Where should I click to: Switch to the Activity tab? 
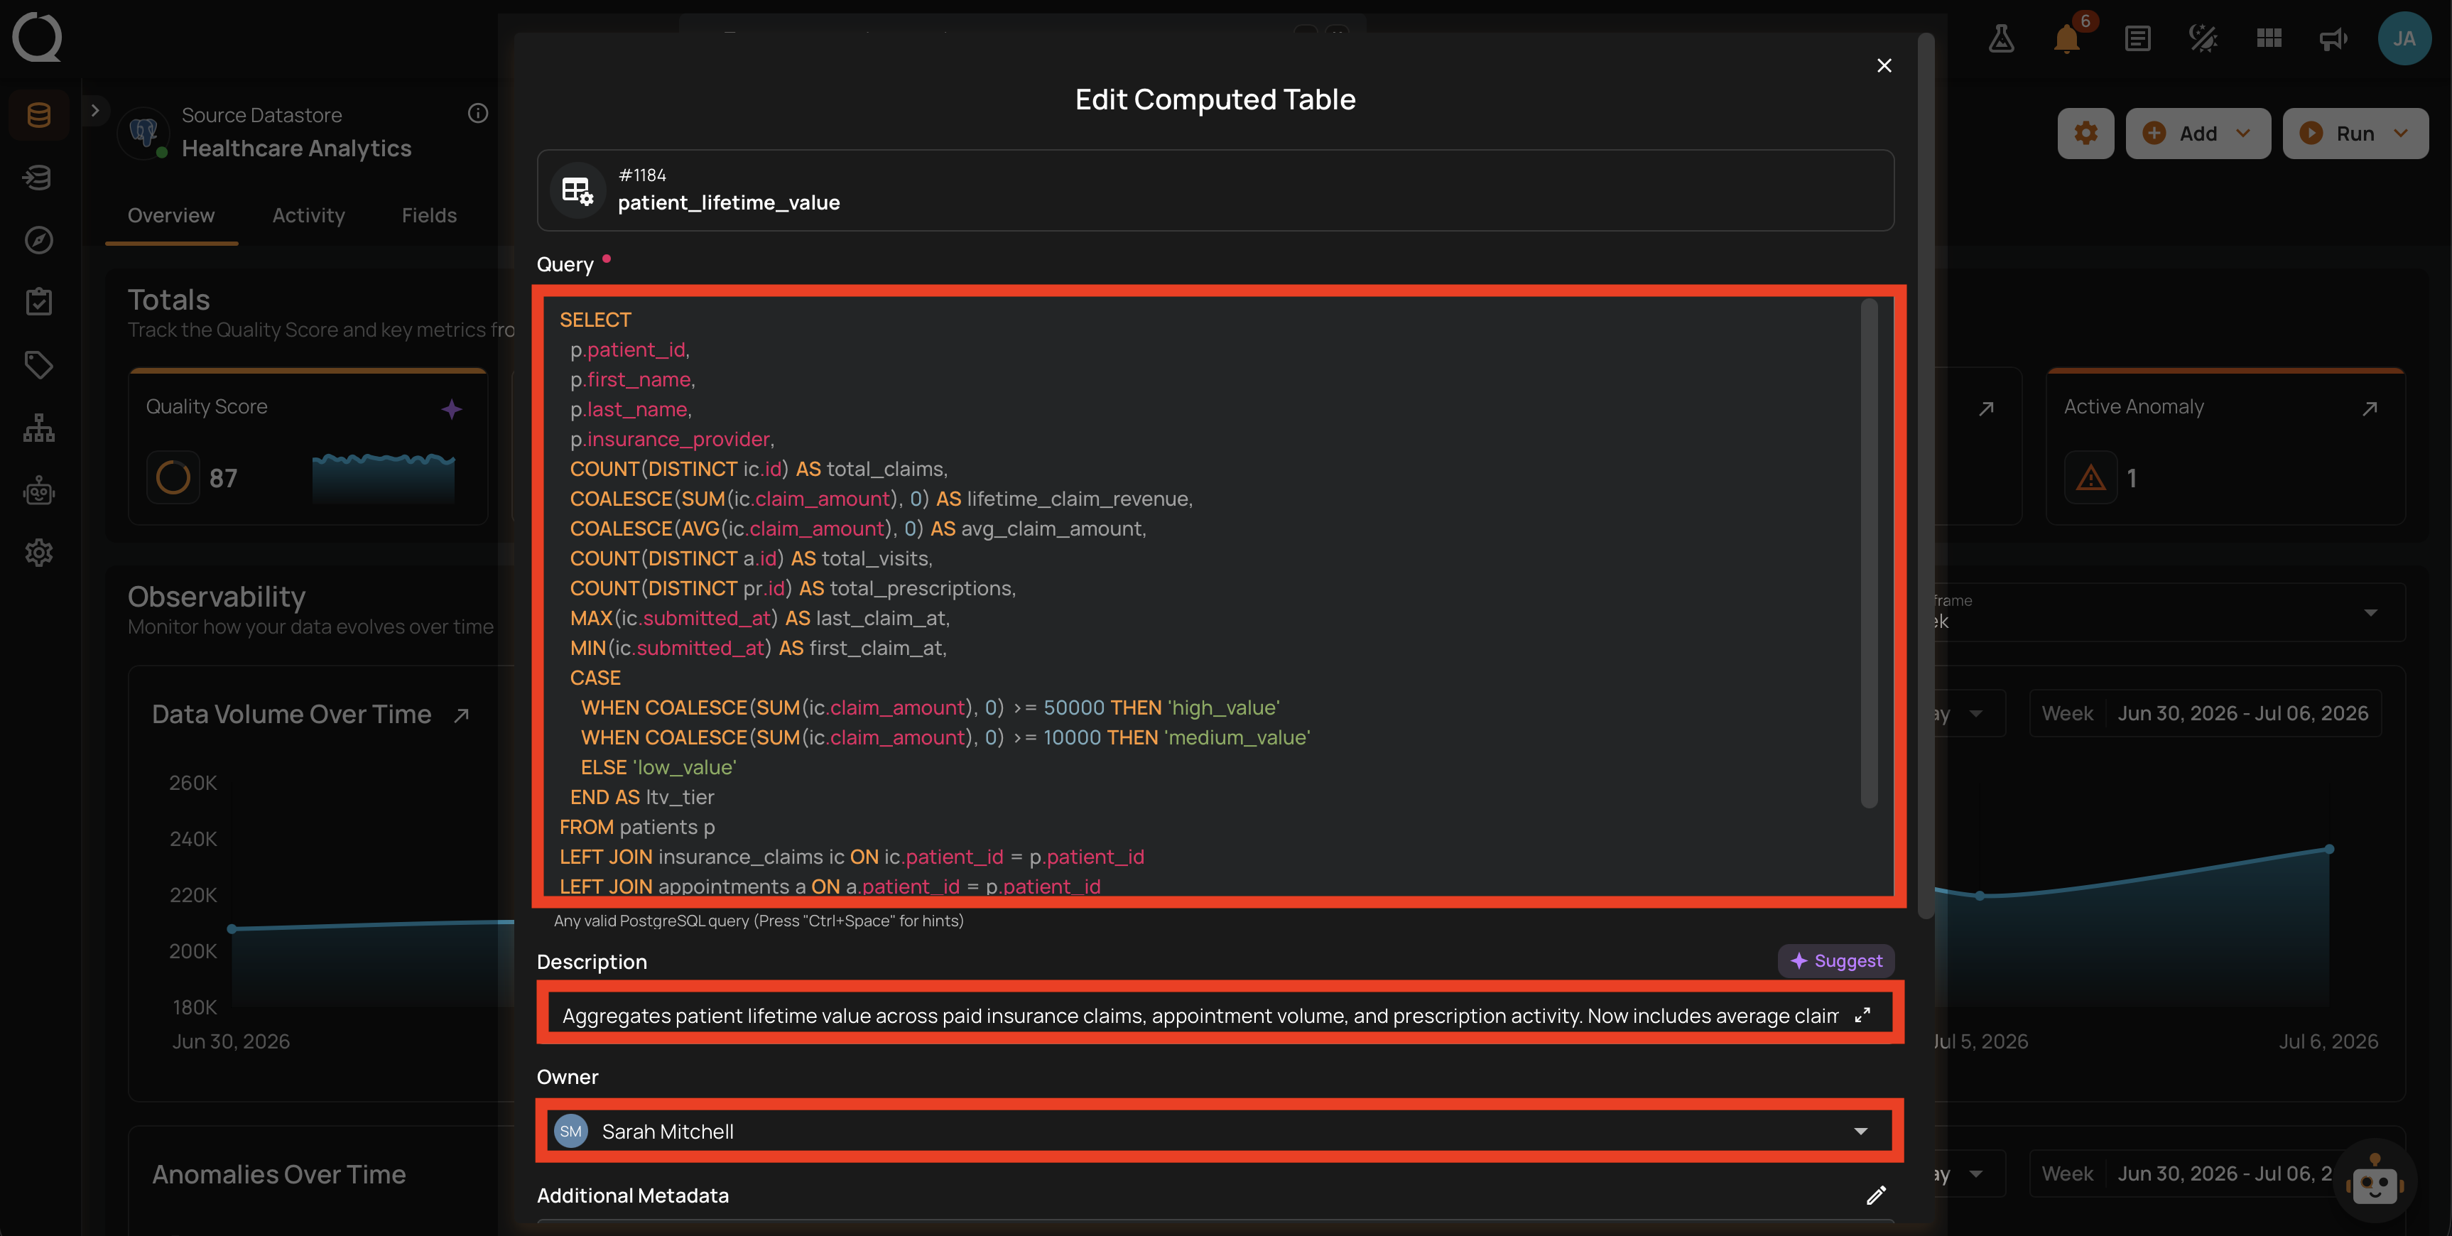(x=308, y=215)
